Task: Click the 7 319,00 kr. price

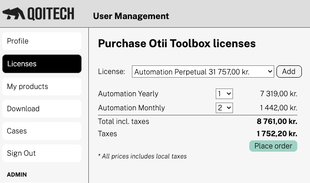Action: tap(279, 94)
